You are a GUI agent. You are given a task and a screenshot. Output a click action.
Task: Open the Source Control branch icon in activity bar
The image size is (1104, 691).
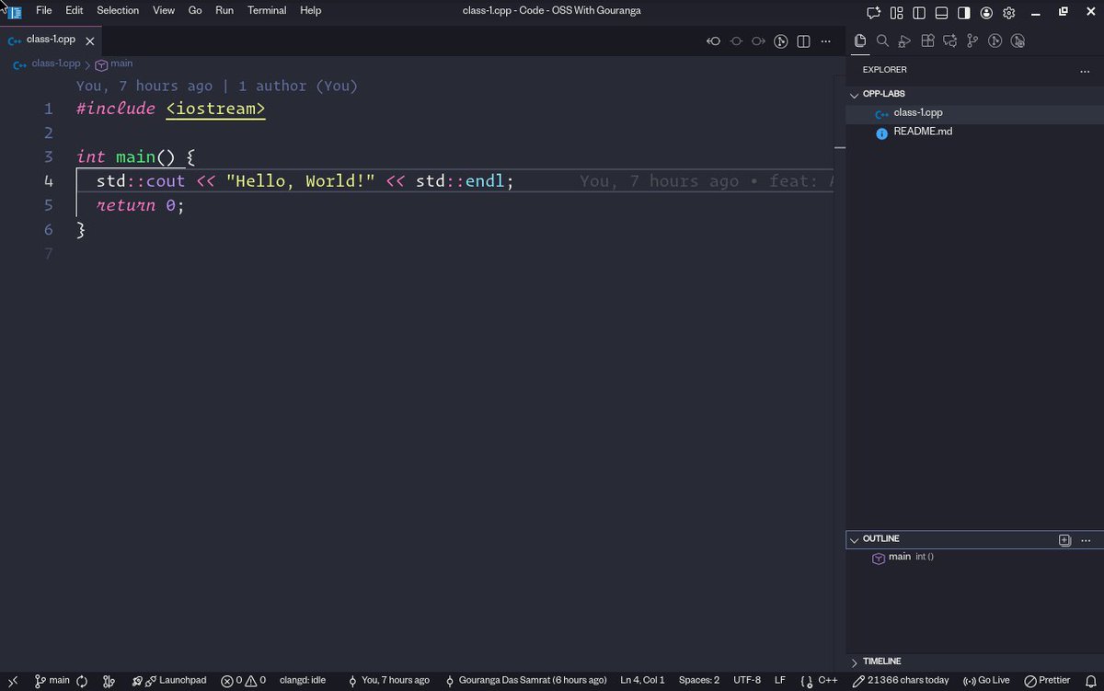[x=972, y=40]
